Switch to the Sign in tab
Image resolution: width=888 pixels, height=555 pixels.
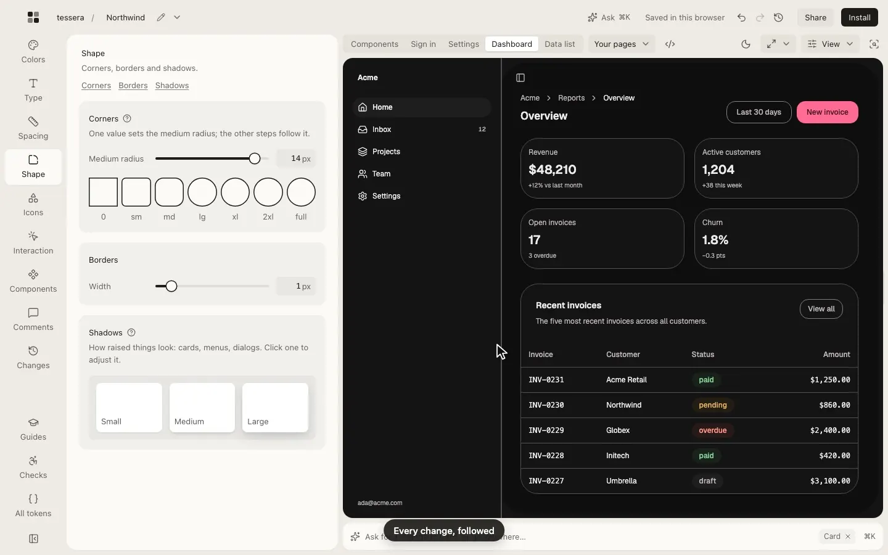click(x=423, y=44)
